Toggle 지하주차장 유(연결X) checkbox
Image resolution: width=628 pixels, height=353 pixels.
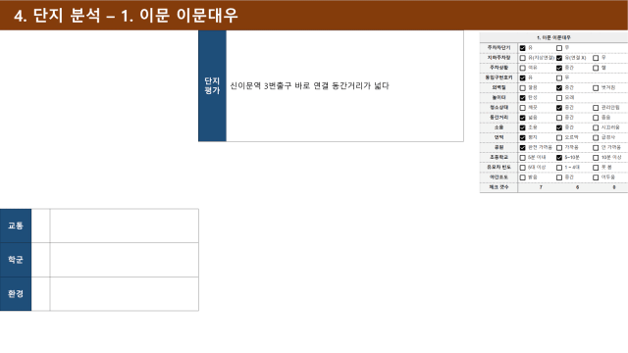point(559,58)
